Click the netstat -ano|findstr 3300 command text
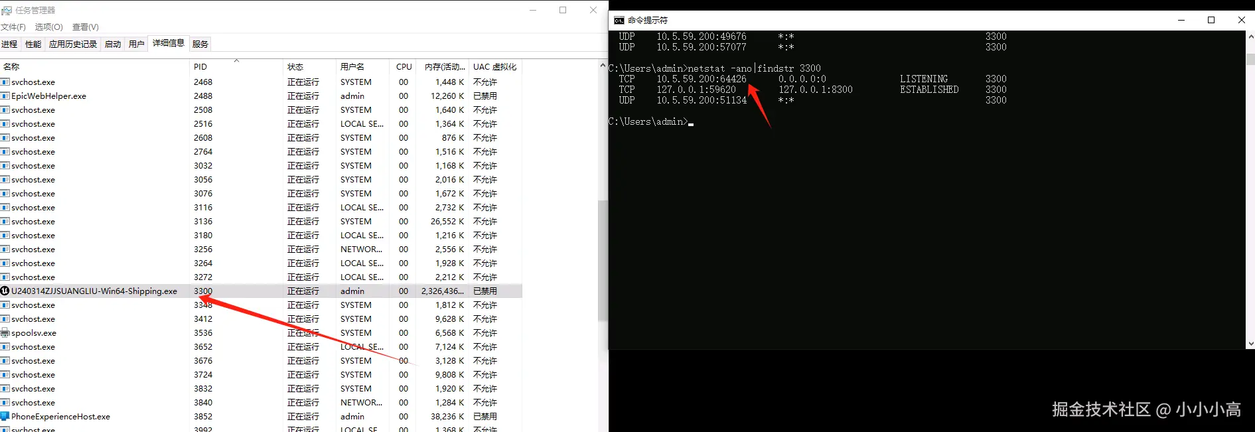 (x=755, y=68)
